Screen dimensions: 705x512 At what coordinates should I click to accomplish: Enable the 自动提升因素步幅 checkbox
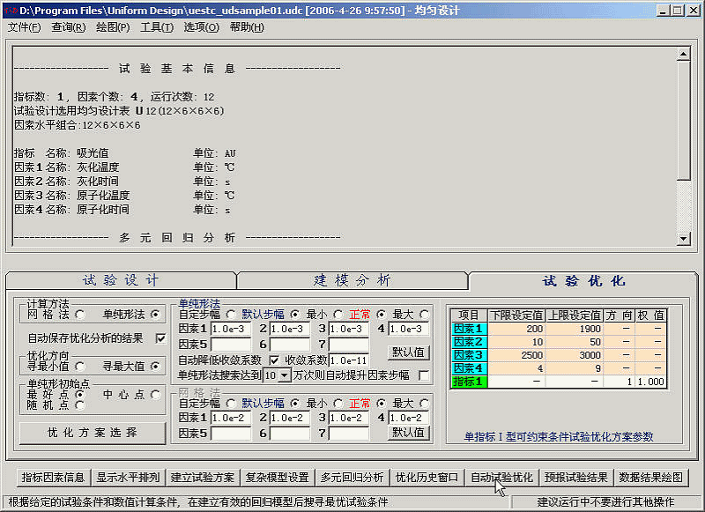tap(424, 375)
